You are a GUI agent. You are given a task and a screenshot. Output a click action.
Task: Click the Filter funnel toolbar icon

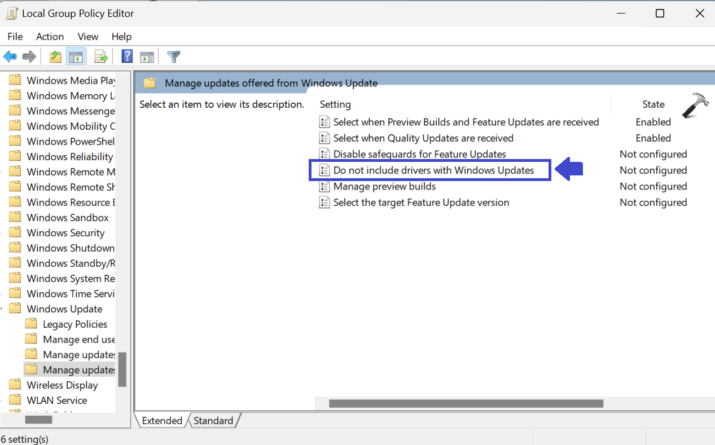pos(174,56)
